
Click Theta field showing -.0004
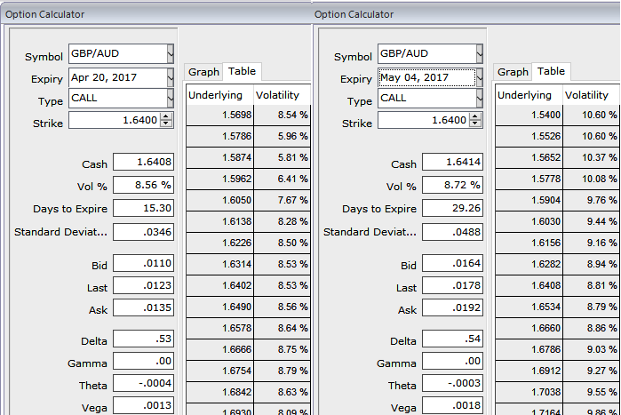click(143, 383)
